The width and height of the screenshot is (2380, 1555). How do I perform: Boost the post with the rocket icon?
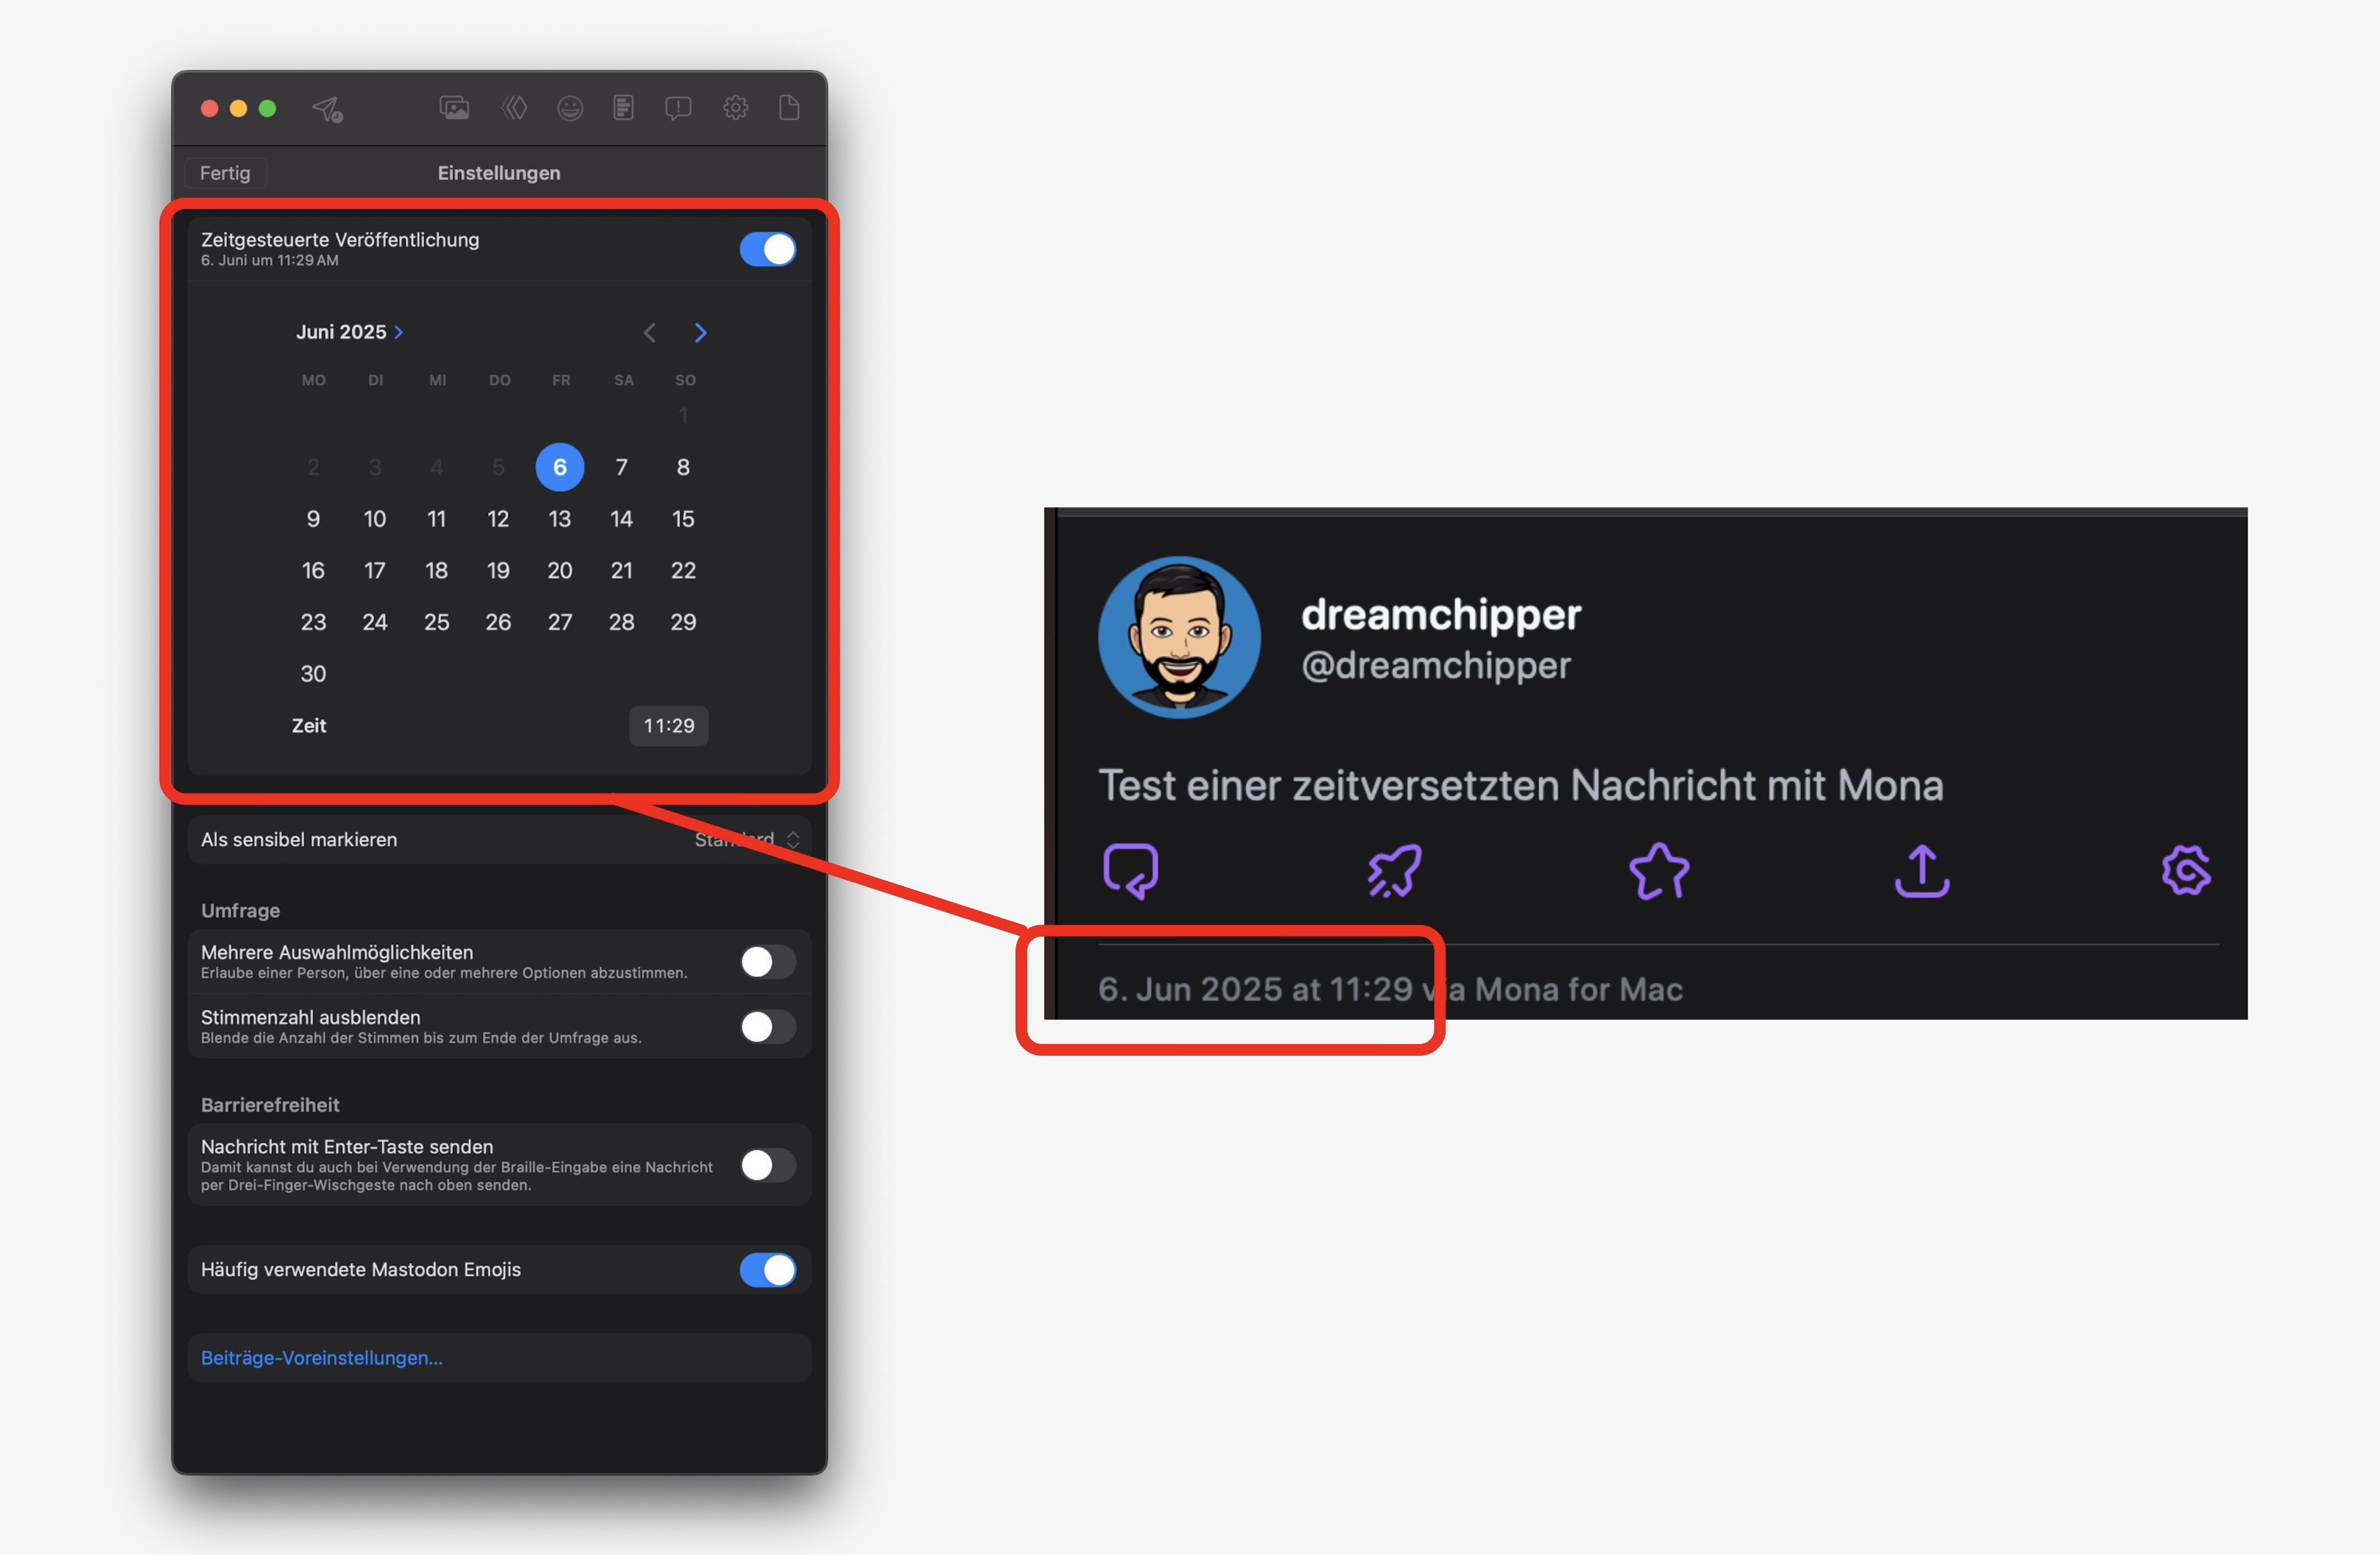click(x=1395, y=871)
